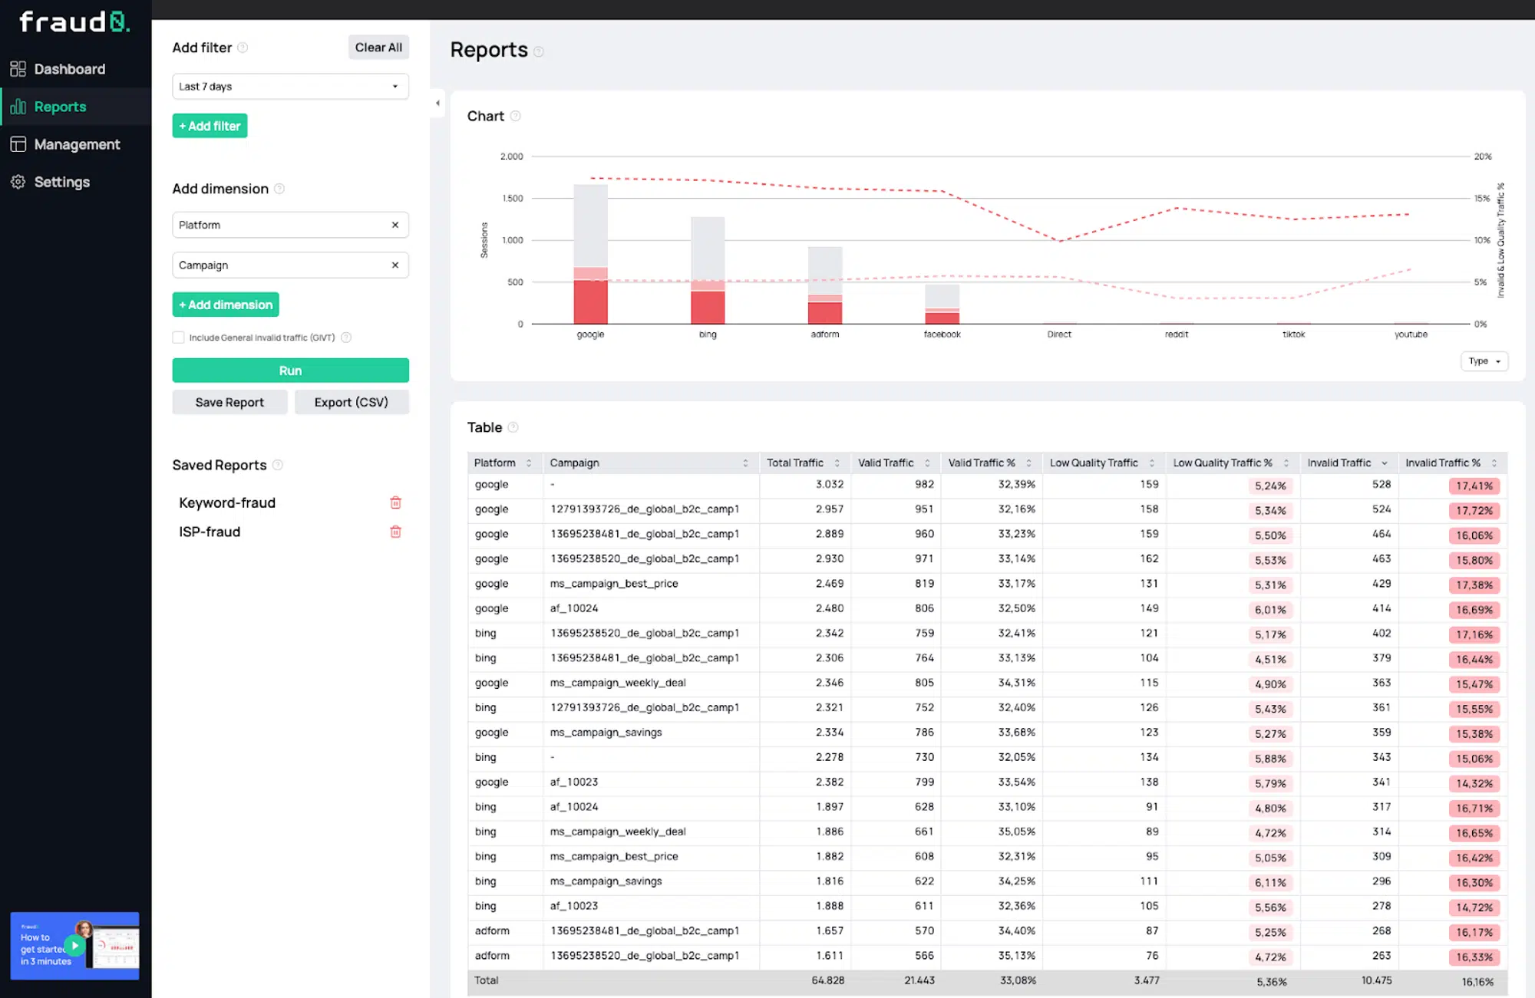Open Settings in the sidebar
The height and width of the screenshot is (998, 1535).
click(61, 182)
